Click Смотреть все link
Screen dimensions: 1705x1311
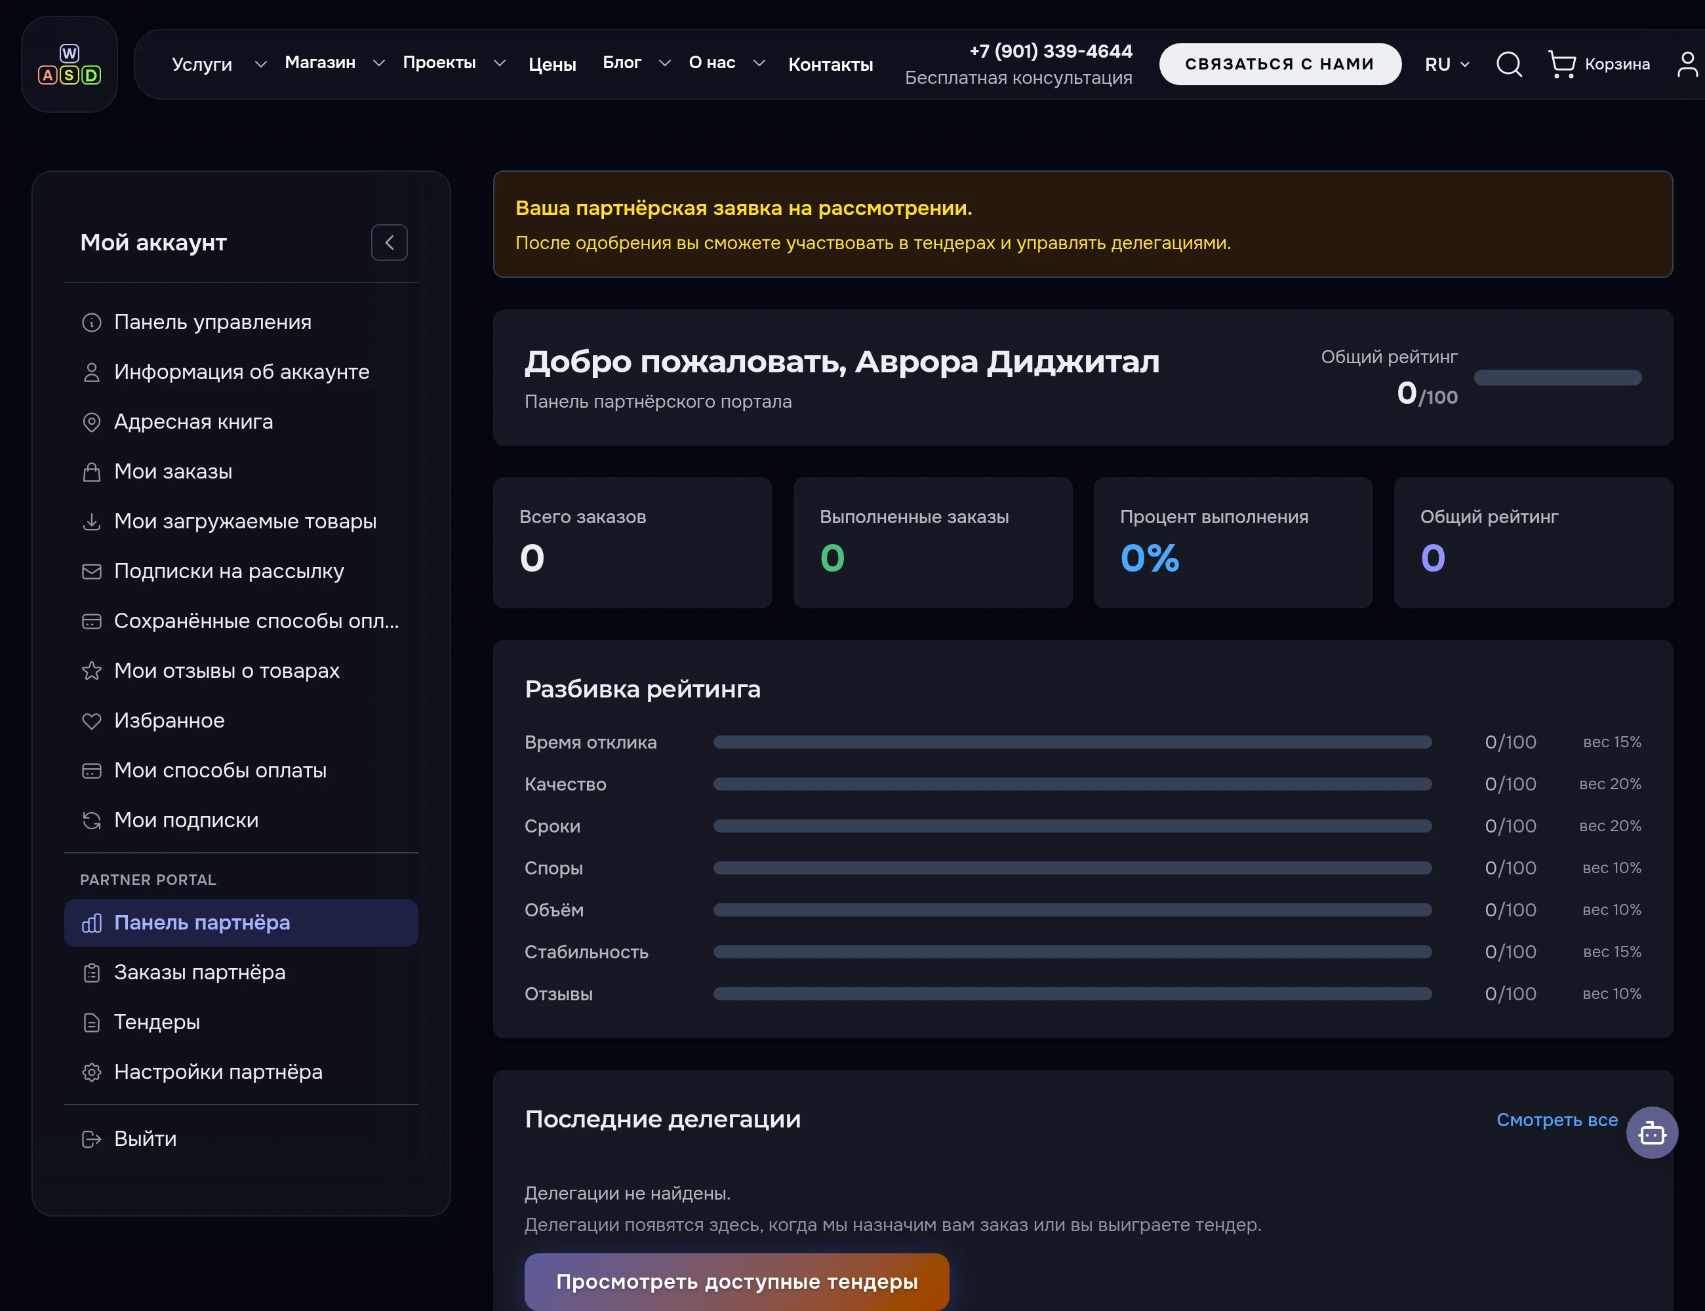[1557, 1120]
